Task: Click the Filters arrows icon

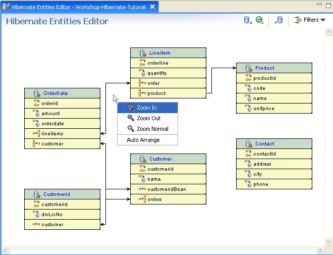Action: (x=298, y=20)
